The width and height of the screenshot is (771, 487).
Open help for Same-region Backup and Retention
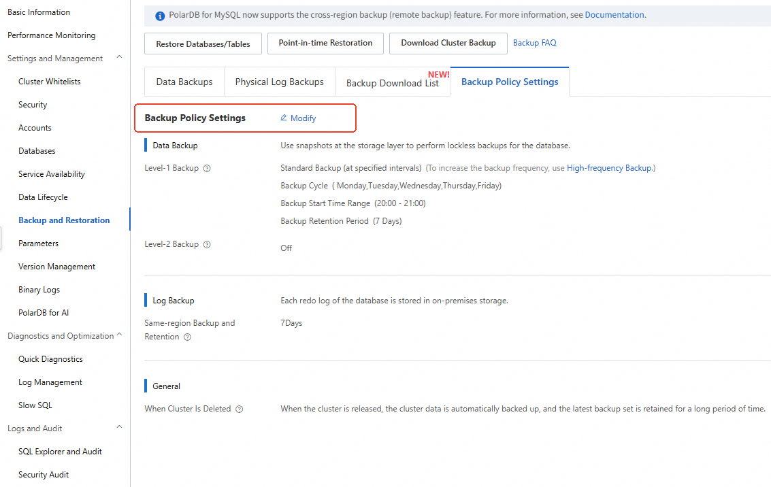[187, 337]
